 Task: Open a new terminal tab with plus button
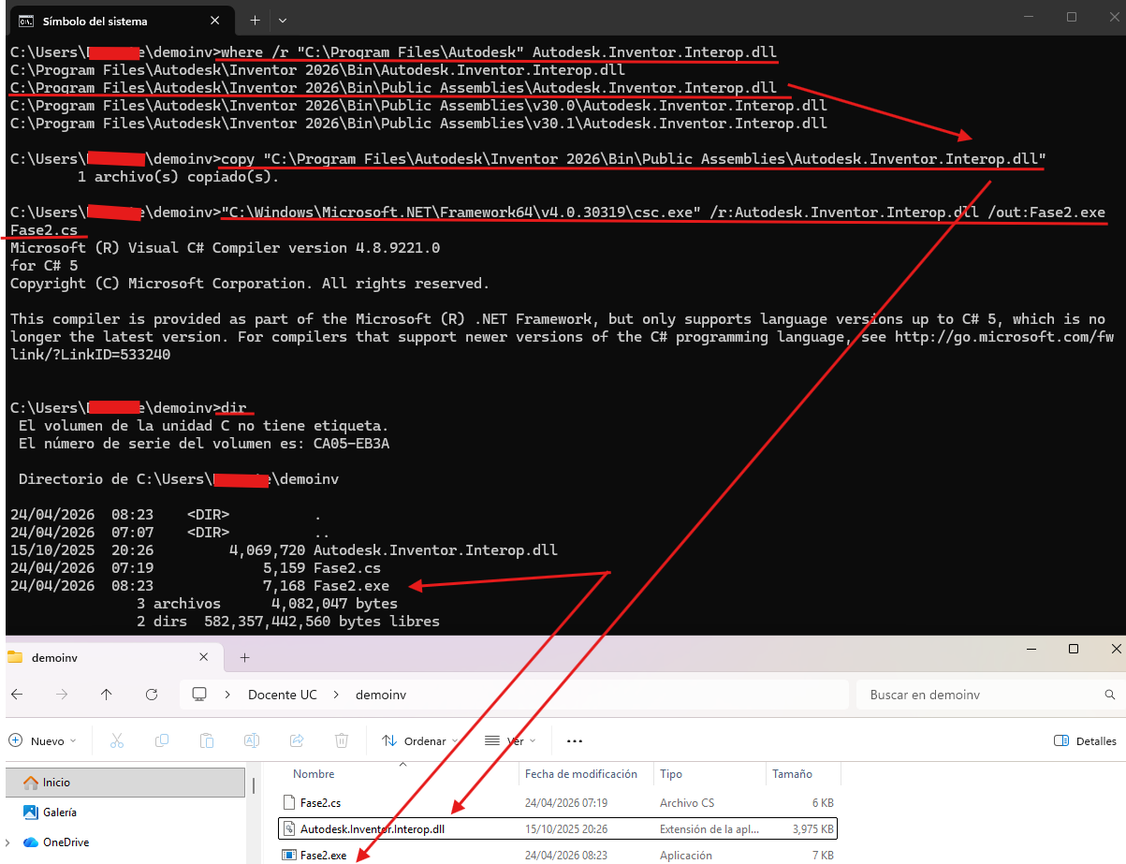click(255, 20)
